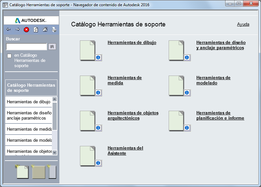Open the Herramientas de dibujo category icon
Image resolution: width=261 pixels, height=187 pixels.
[87, 50]
